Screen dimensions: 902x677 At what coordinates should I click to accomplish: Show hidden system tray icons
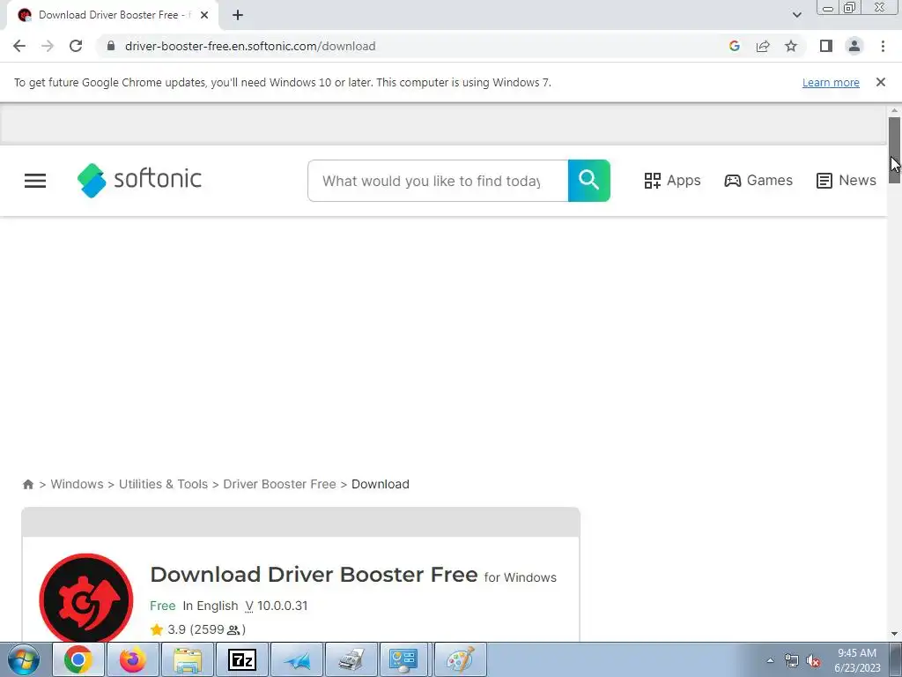point(770,660)
